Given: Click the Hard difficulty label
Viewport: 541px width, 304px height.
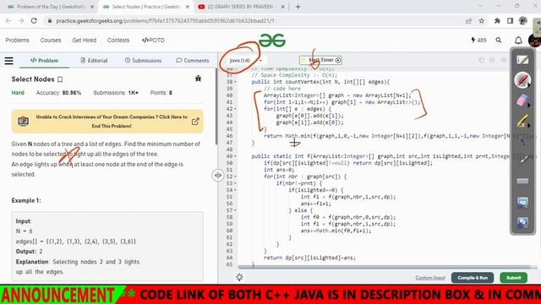Looking at the screenshot, I should [18, 93].
